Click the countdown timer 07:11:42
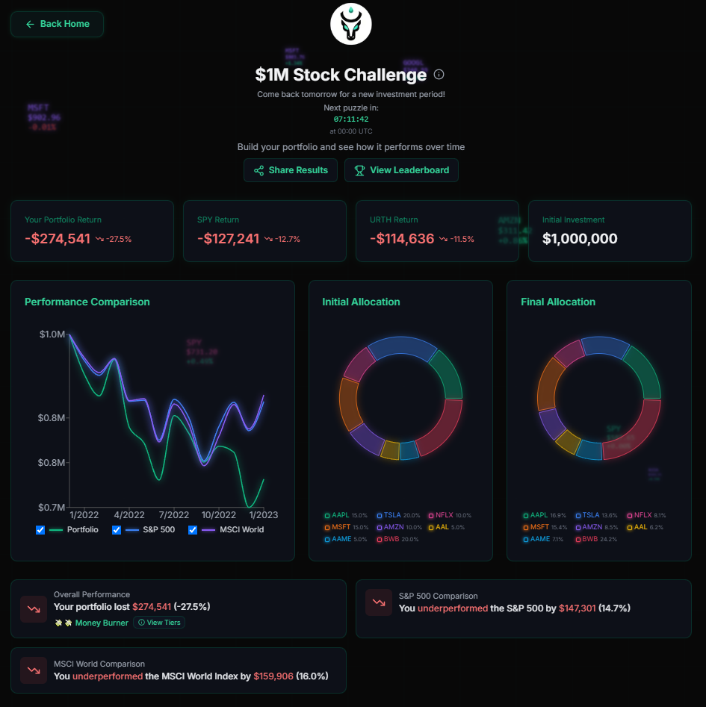 (x=351, y=119)
